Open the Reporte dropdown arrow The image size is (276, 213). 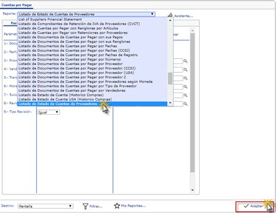[x=152, y=14]
